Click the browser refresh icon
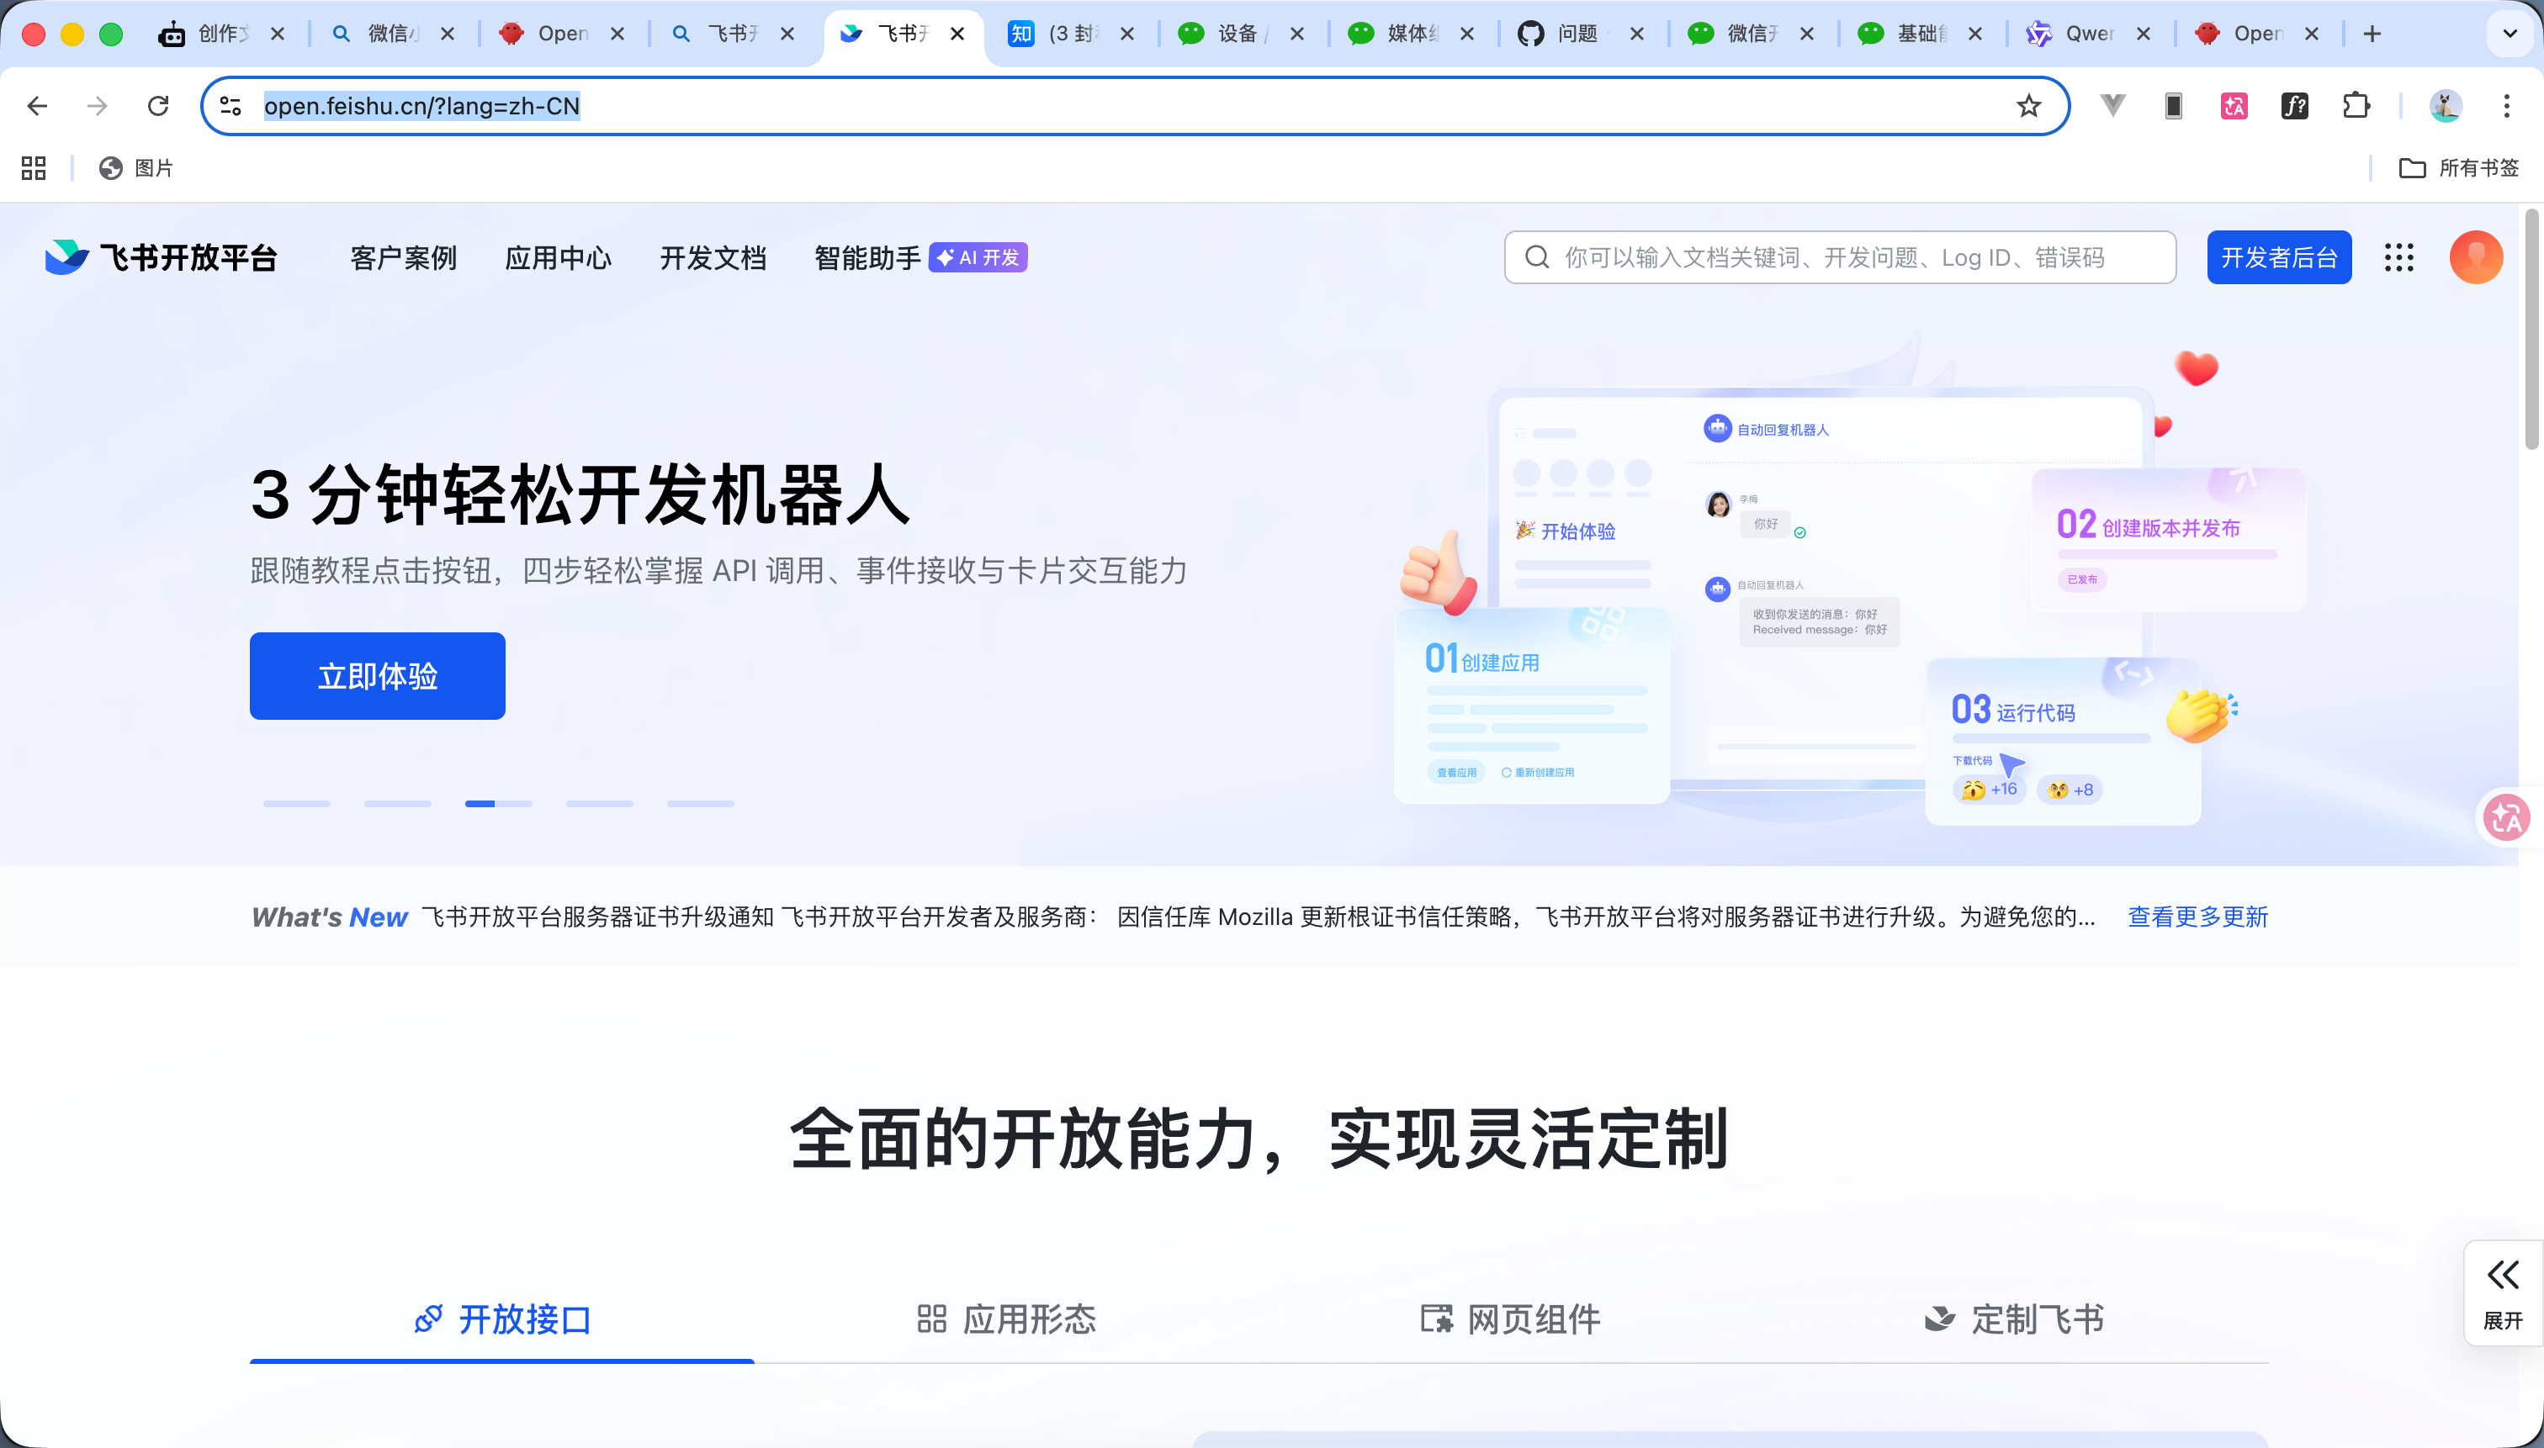 pos(158,105)
